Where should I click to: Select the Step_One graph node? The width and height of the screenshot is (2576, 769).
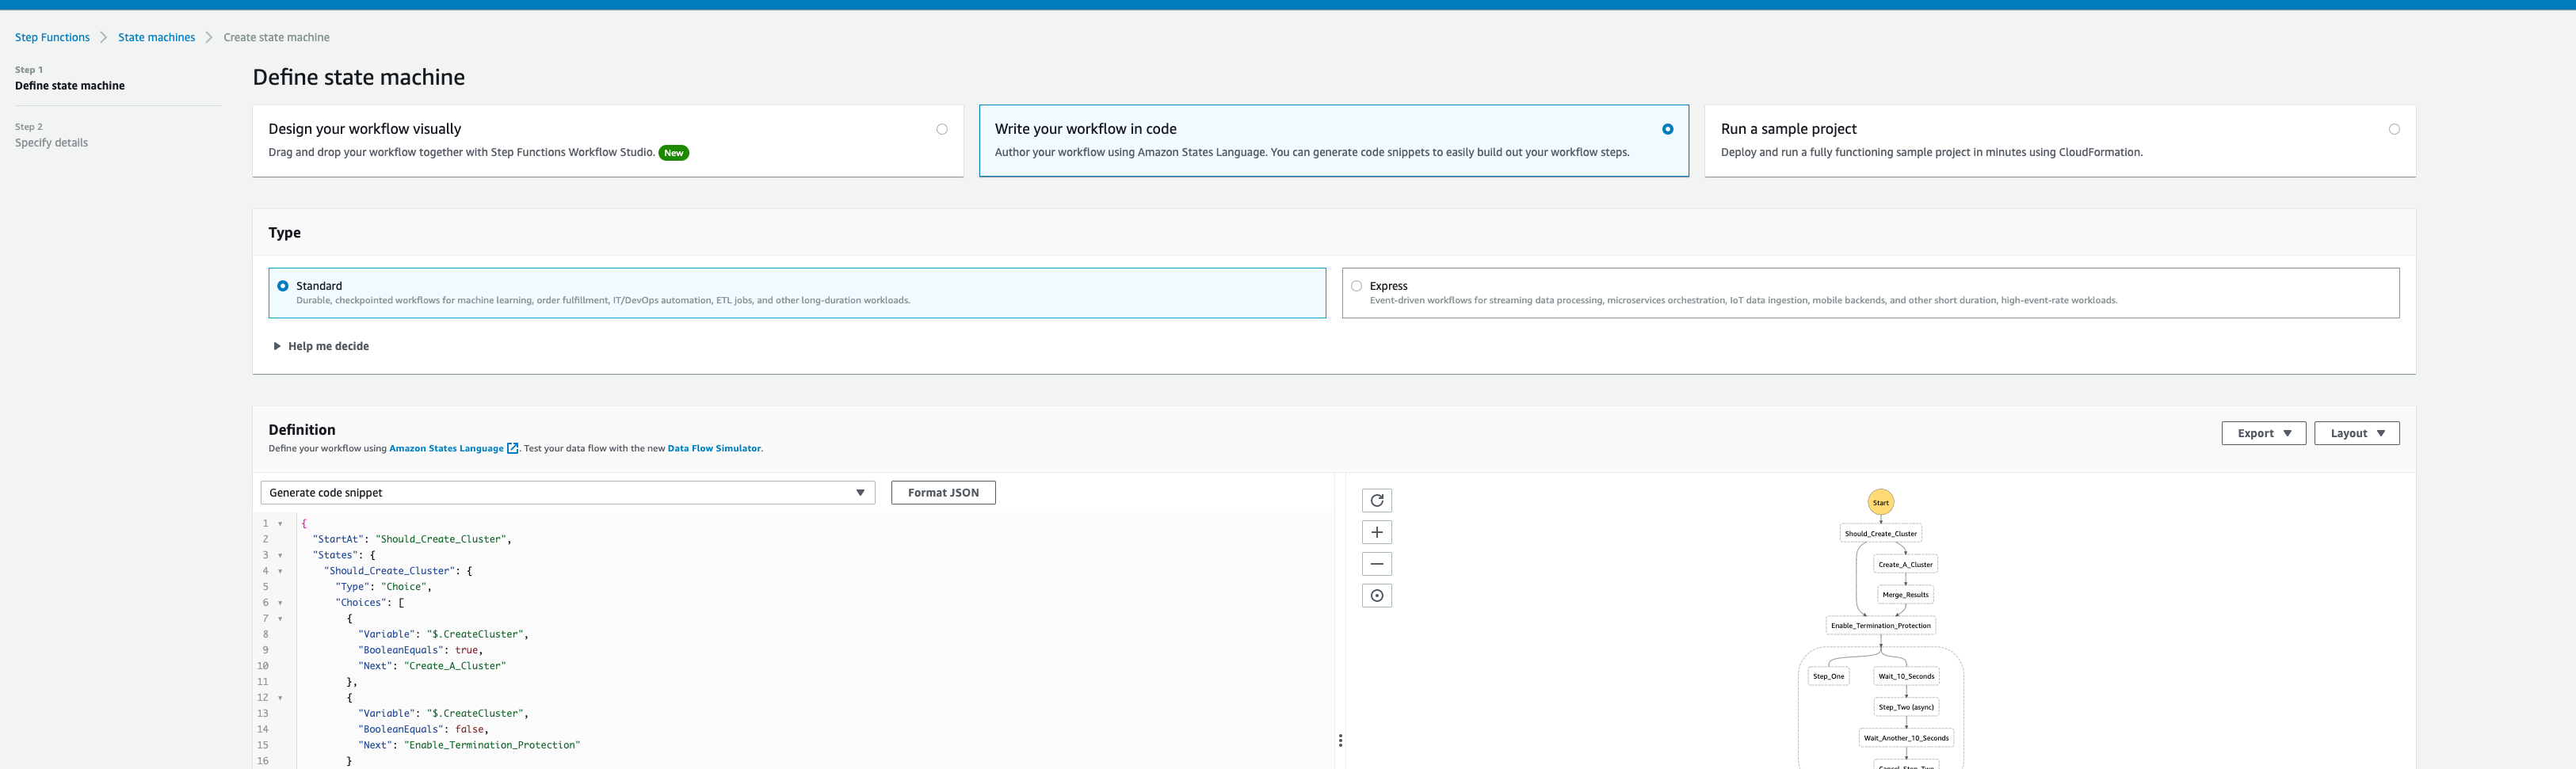1828,676
